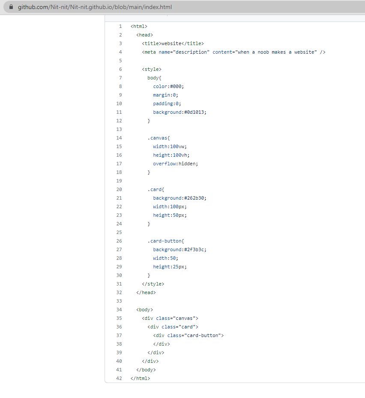Screen dimensions: 365x398
Task: Select line number 14
Action: [x=119, y=138]
